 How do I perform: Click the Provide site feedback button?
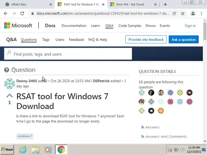click(x=146, y=40)
